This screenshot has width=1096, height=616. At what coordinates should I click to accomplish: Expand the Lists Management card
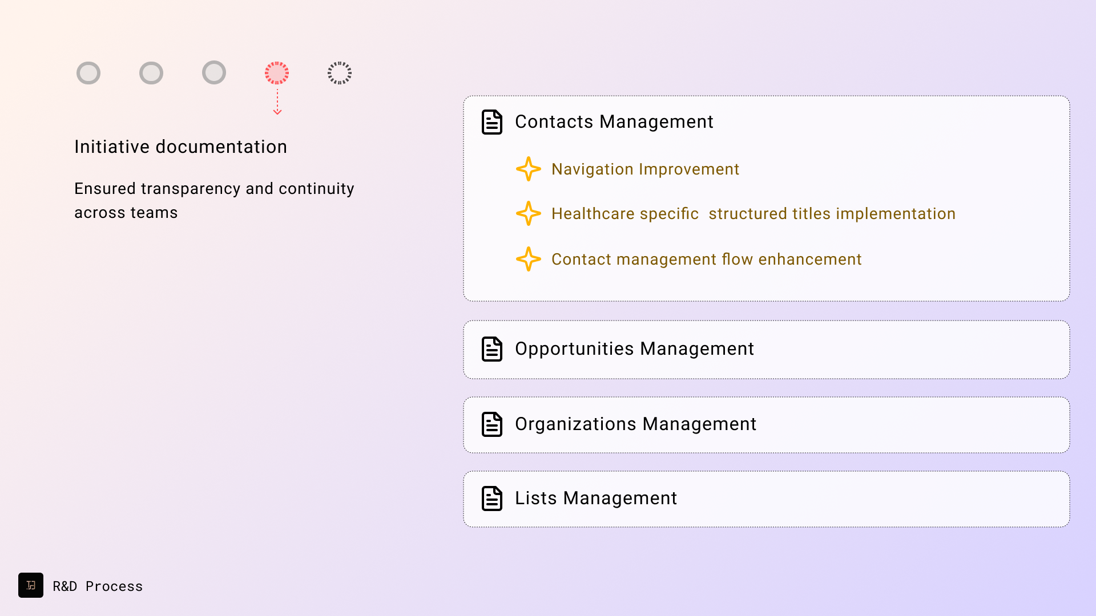coord(766,499)
